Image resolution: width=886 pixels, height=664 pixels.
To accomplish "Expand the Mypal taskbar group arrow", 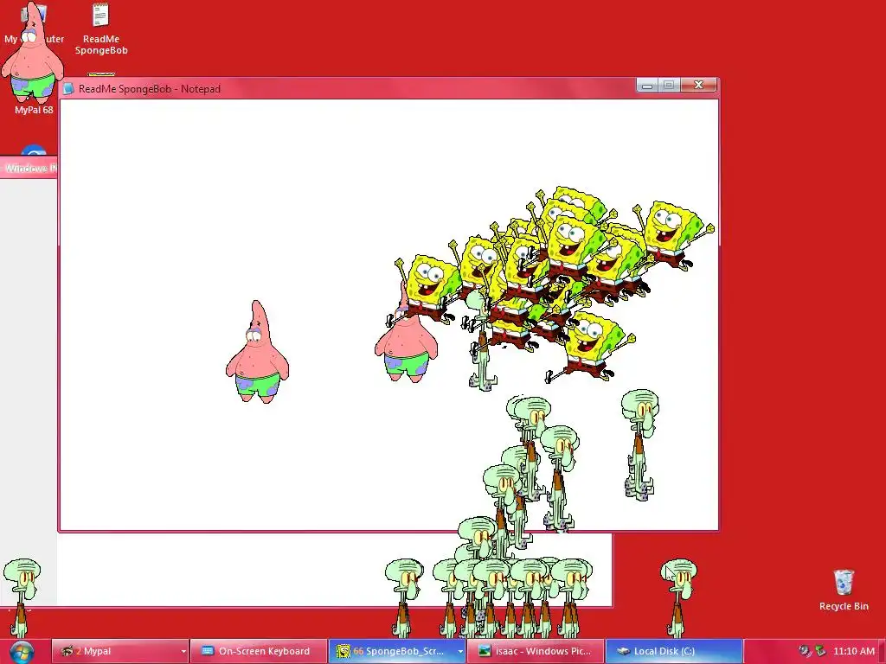I will [183, 652].
